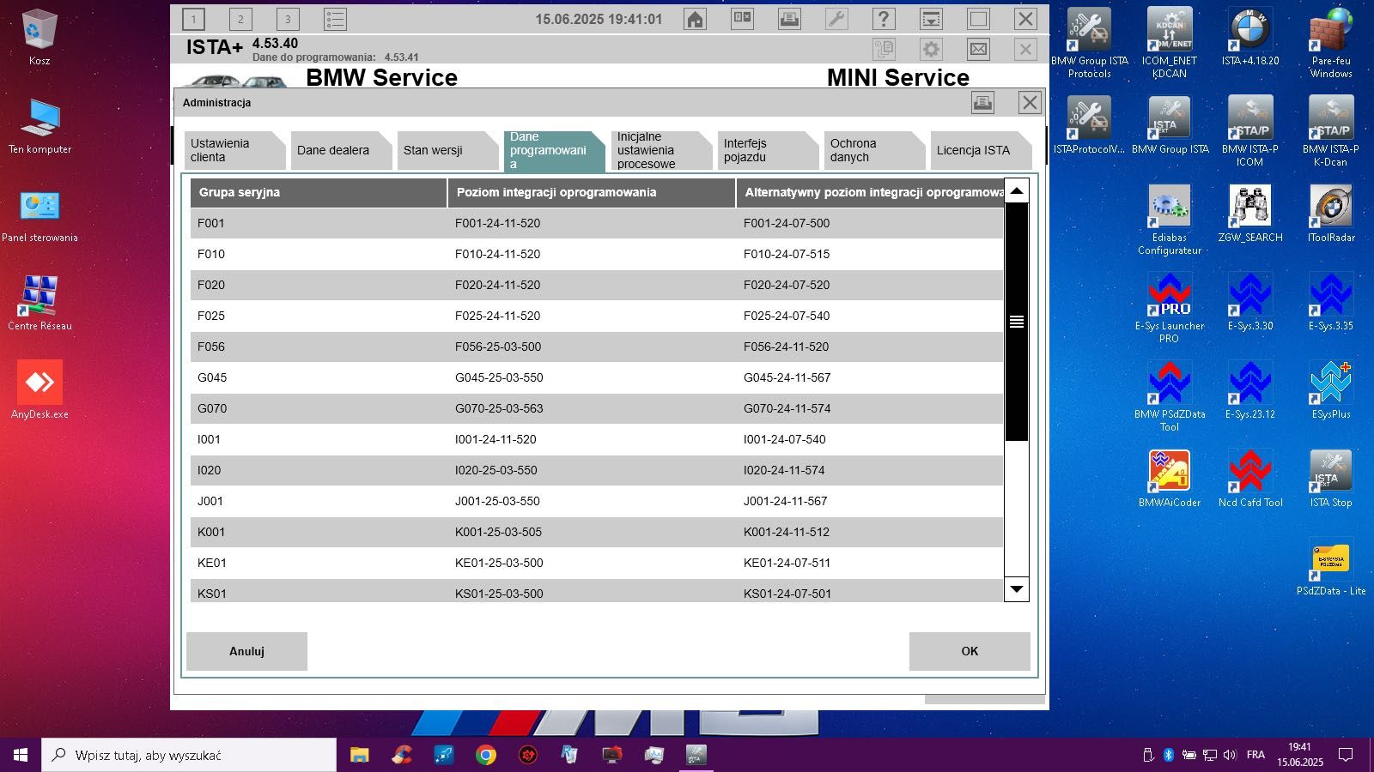The image size is (1374, 772).
Task: Switch to Licencja ISTA tab
Action: (980, 150)
